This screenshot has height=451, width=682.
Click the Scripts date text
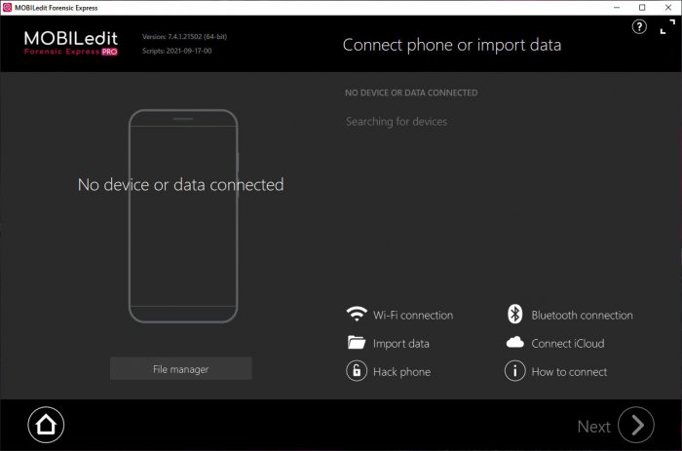click(x=176, y=51)
